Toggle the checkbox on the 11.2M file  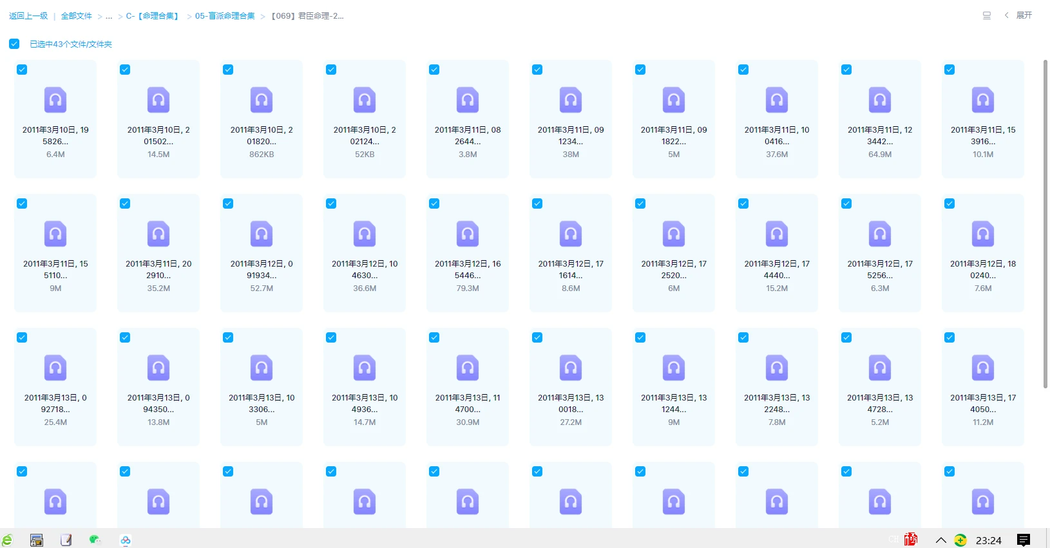950,337
